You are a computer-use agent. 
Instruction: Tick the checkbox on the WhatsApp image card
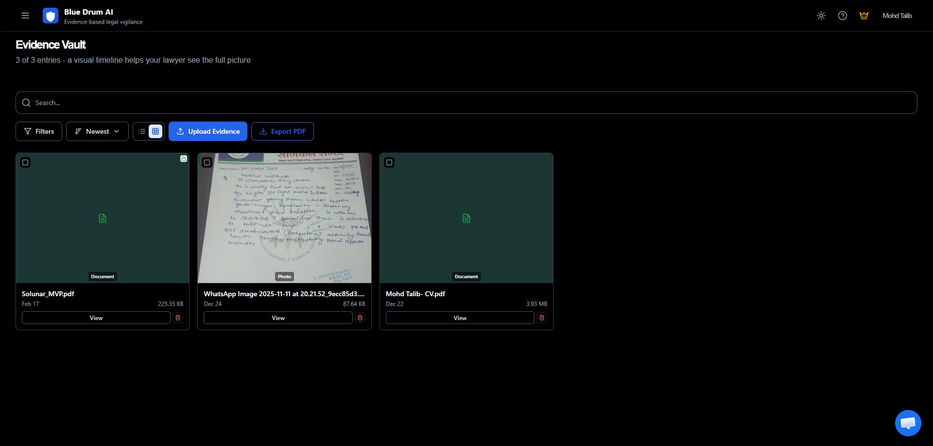207,162
